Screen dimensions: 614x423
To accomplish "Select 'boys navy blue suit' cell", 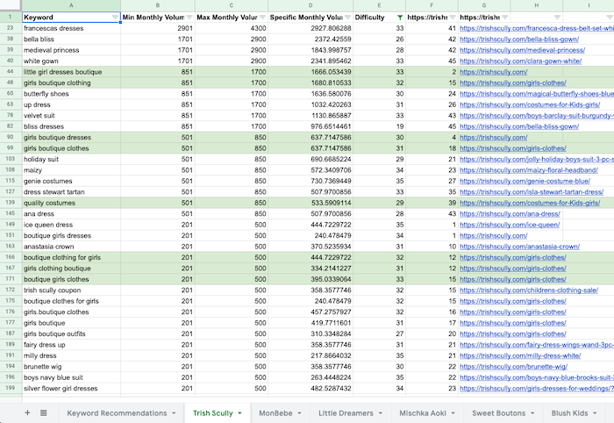I will pyautogui.click(x=71, y=377).
